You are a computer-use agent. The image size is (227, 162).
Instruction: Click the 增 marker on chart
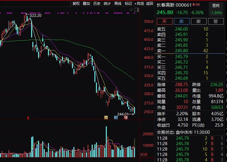[x=126, y=117]
